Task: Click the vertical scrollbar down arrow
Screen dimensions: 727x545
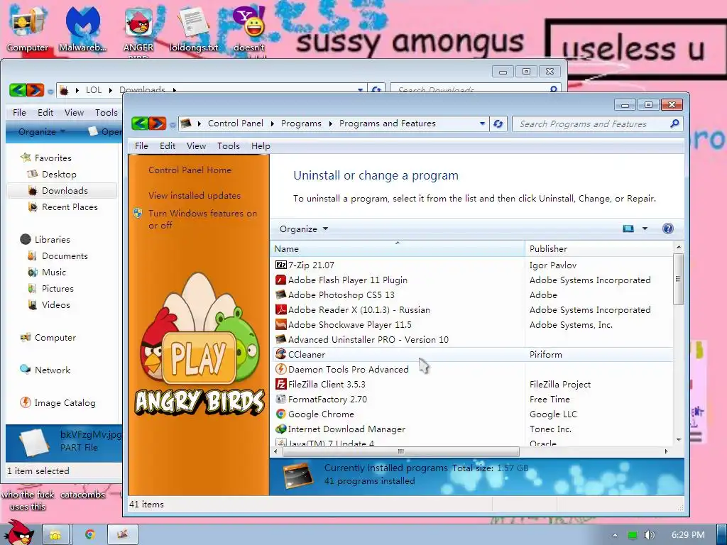Action: (679, 439)
